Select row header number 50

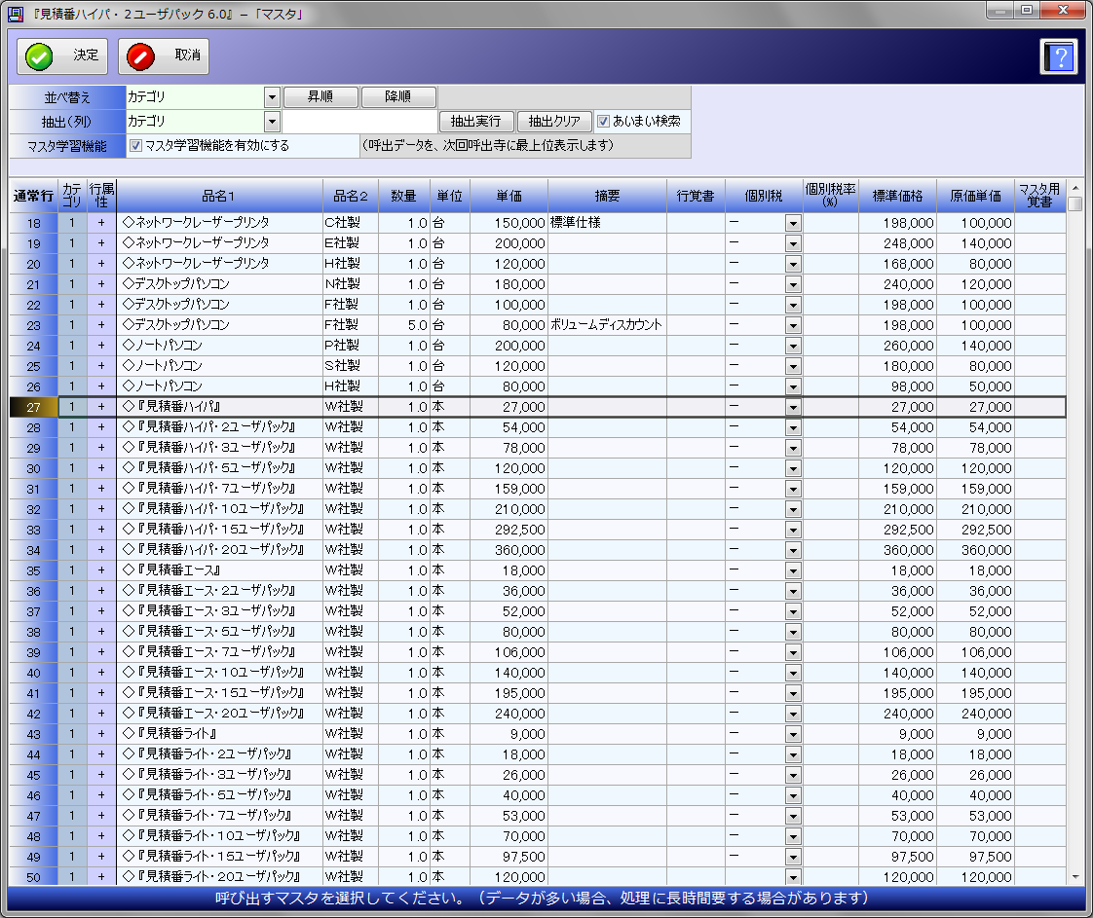coord(33,878)
